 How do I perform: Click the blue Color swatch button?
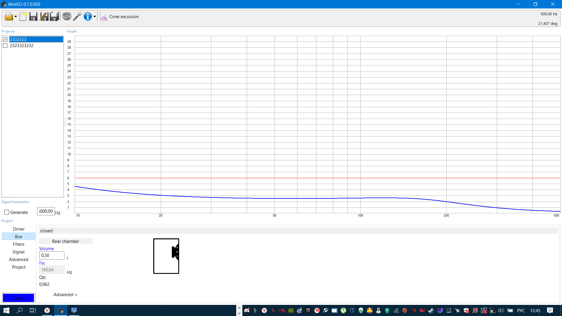[18, 298]
